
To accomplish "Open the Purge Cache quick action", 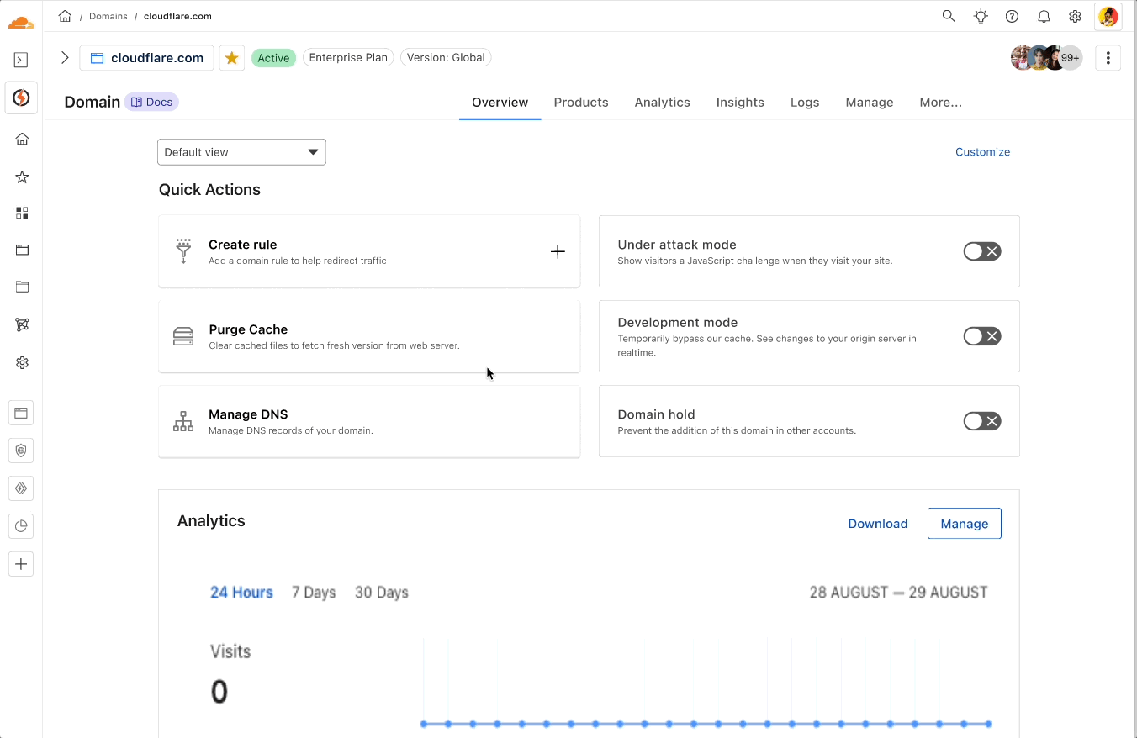I will tap(369, 336).
